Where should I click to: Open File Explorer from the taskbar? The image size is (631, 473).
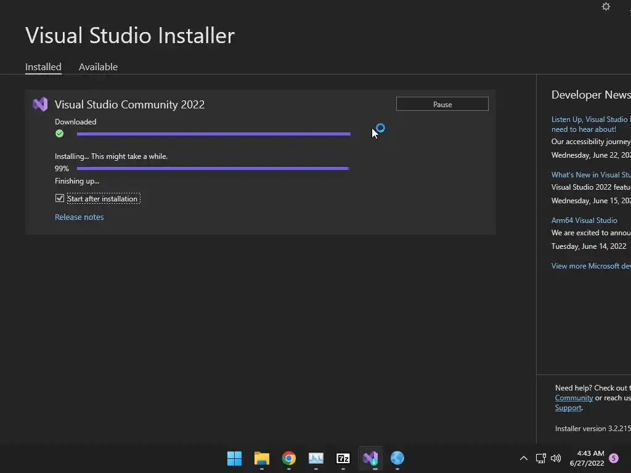click(x=261, y=458)
